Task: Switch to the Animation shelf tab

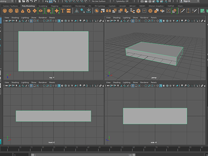Action: coord(67,6)
